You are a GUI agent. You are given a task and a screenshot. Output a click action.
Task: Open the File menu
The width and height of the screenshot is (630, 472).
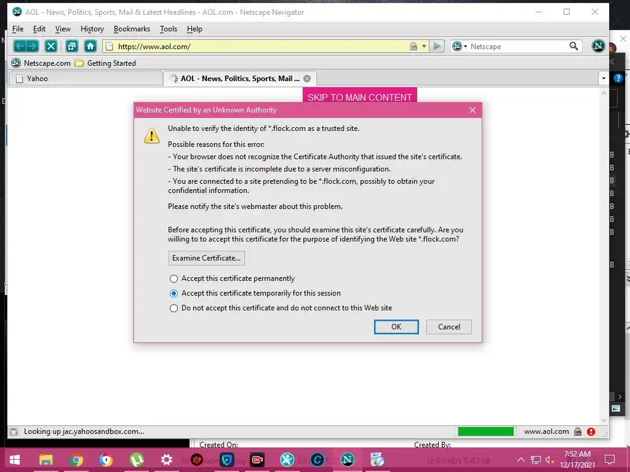pos(18,29)
